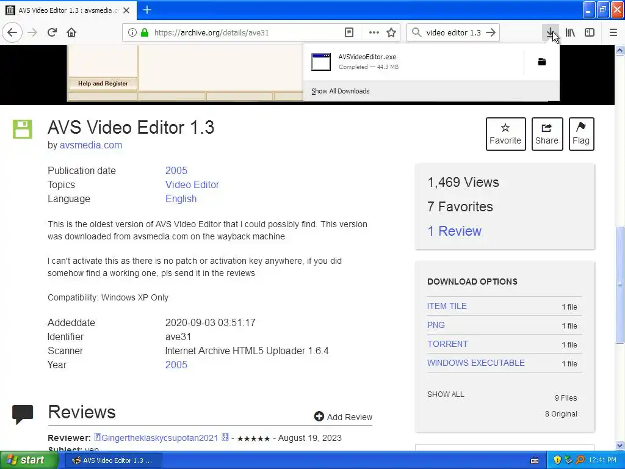Open containing folder for AVSVideoEditor.exe
625x469 pixels.
pos(542,62)
